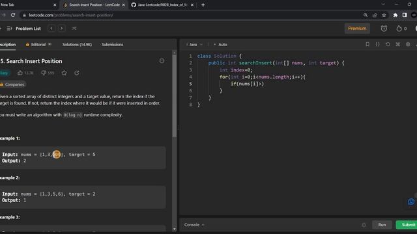
Task: Open a new browser tab
Action: pyautogui.click(x=203, y=5)
